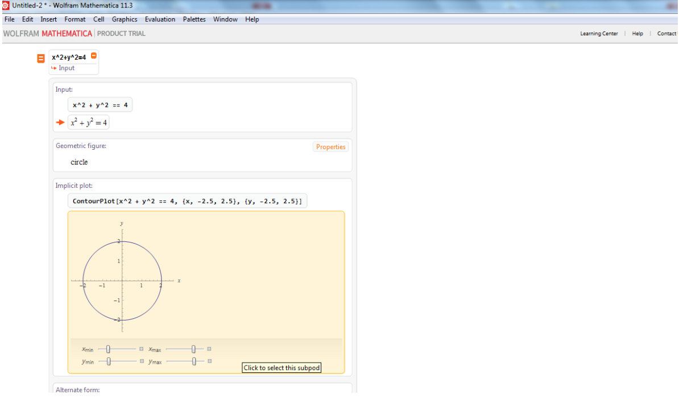
Task: Click the xmax slider handle
Action: click(193, 349)
